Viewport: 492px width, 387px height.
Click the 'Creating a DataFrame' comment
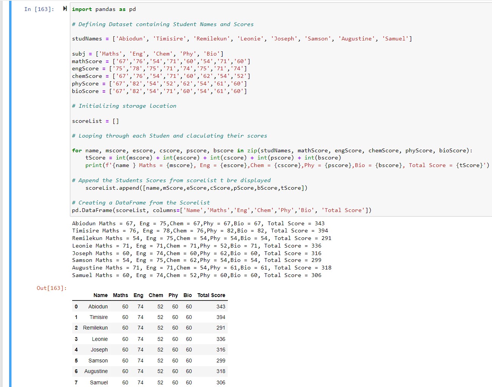point(141,203)
